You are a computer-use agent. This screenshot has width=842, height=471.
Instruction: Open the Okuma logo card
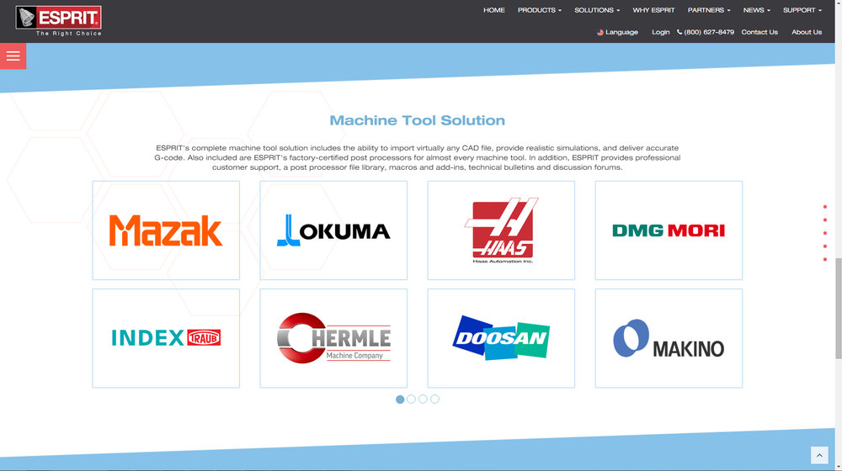333,230
